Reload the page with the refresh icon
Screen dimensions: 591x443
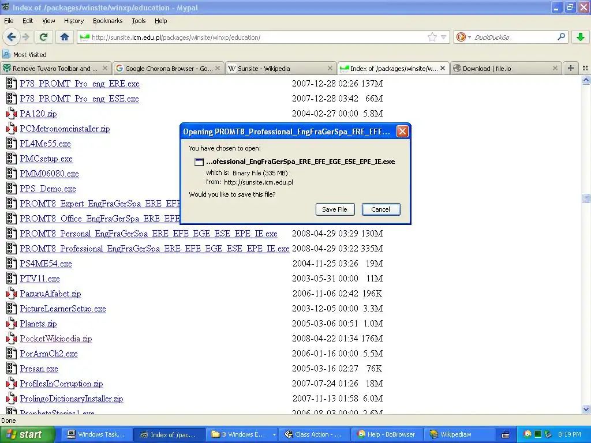click(43, 37)
